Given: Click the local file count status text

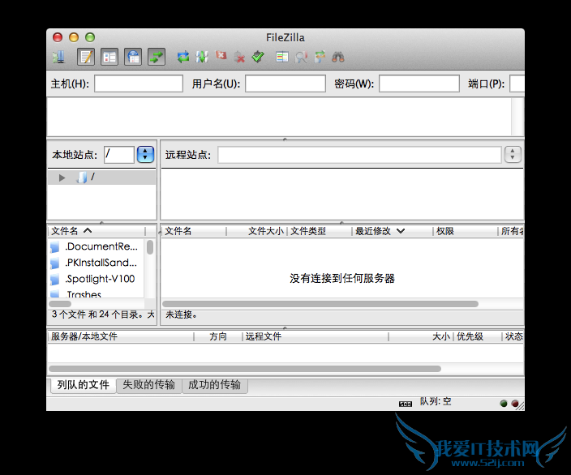Looking at the screenshot, I should click(103, 315).
